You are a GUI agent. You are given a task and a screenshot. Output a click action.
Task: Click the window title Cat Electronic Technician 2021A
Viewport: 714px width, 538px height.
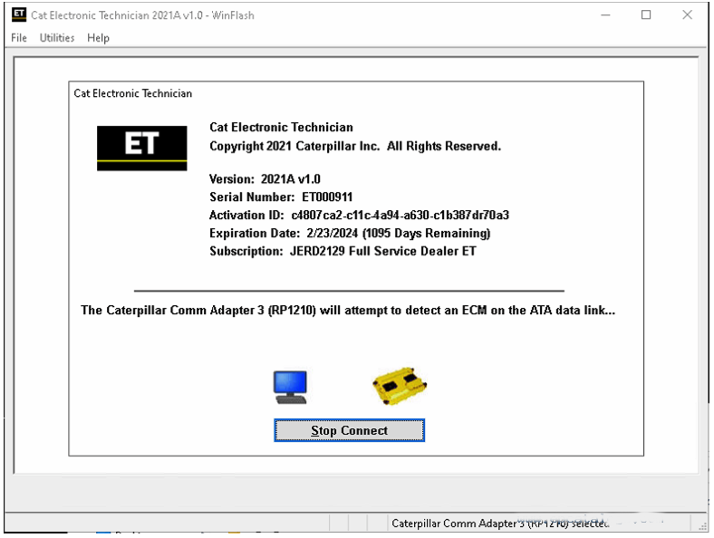[142, 15]
